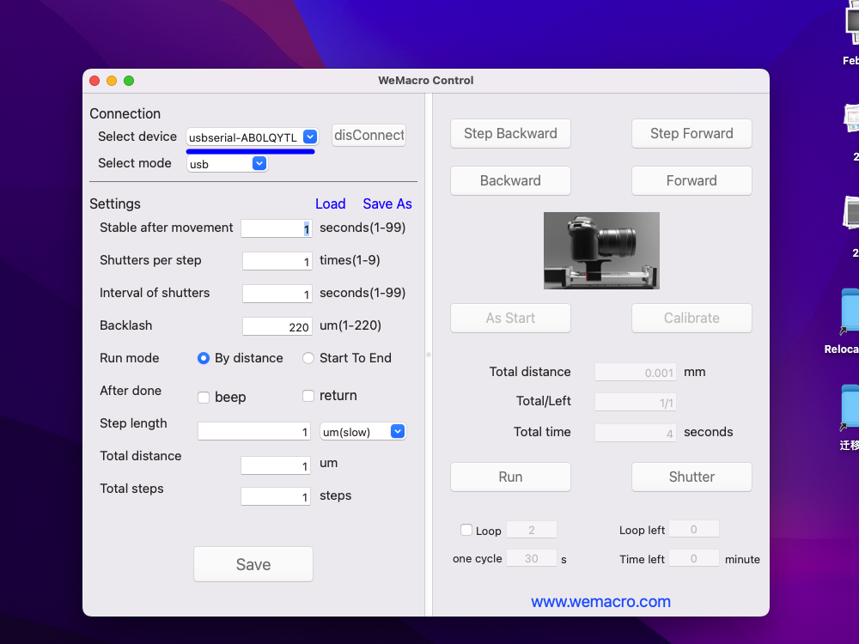Screen dimensions: 859x644
Task: Click the disConnect button
Action: [369, 136]
